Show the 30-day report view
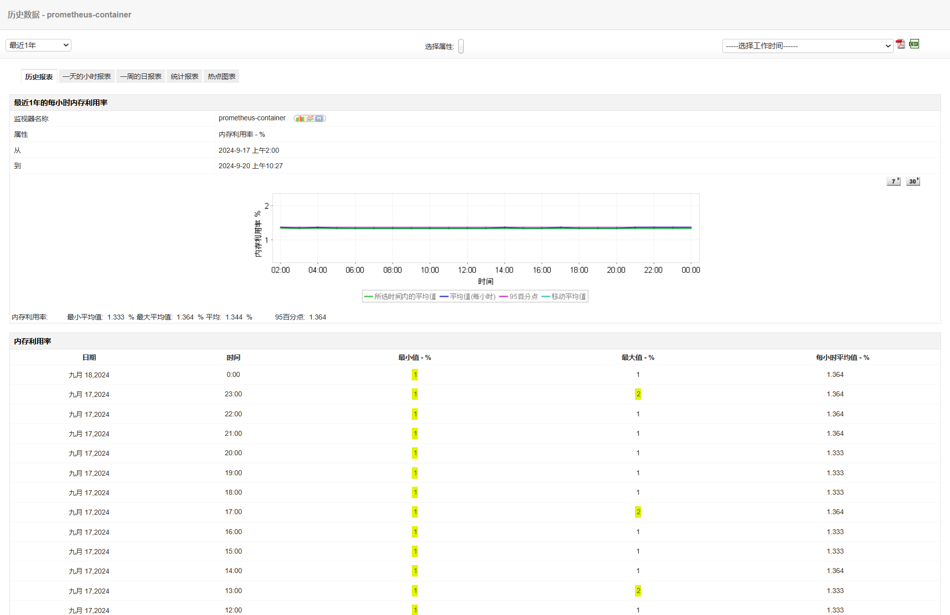Screen dimensions: 950x615 913,181
